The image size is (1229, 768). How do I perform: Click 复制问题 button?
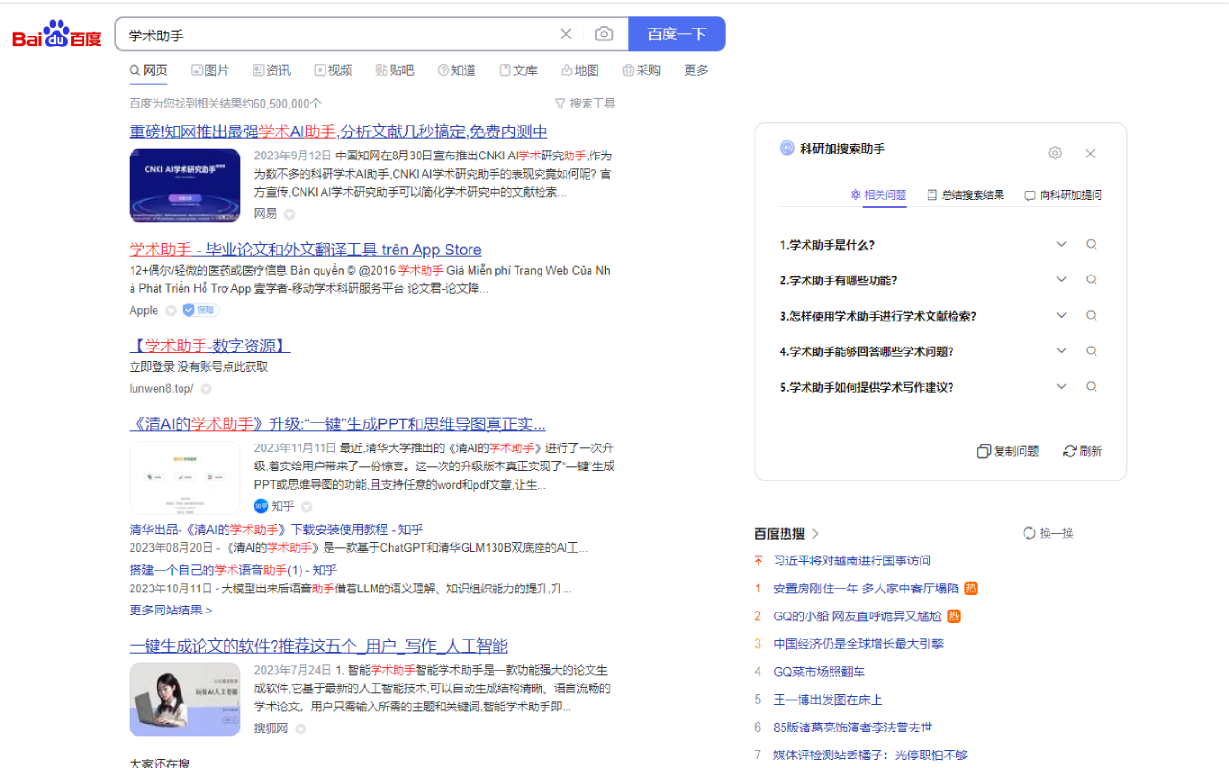pyautogui.click(x=1008, y=451)
